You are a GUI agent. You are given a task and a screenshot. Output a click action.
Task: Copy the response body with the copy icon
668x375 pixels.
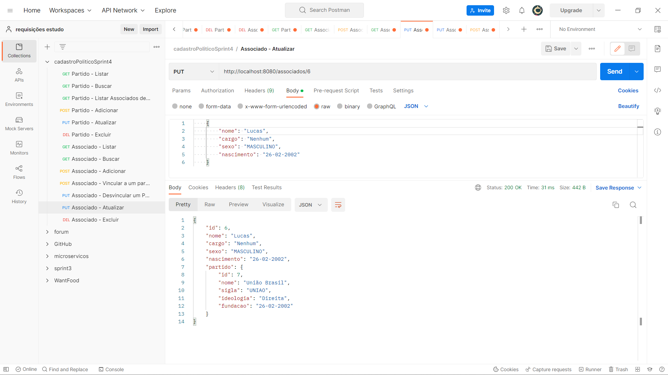tap(616, 205)
